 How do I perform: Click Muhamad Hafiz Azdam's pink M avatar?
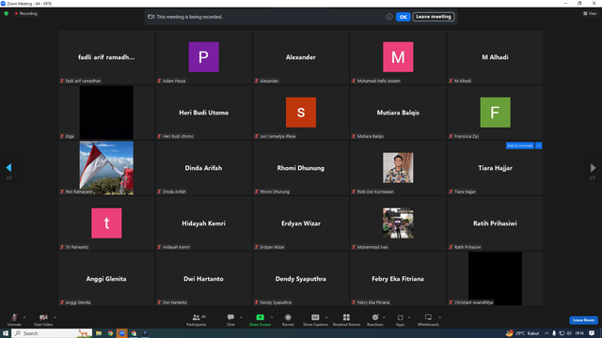[398, 57]
